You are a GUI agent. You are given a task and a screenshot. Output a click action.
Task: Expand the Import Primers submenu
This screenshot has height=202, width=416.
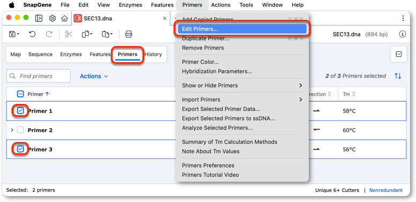(242, 100)
